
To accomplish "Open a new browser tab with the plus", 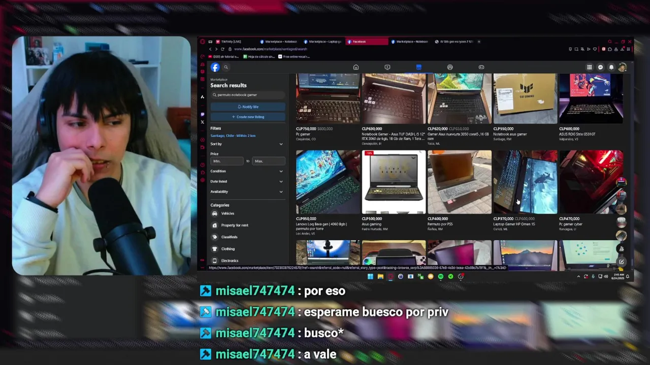I will click(x=479, y=42).
